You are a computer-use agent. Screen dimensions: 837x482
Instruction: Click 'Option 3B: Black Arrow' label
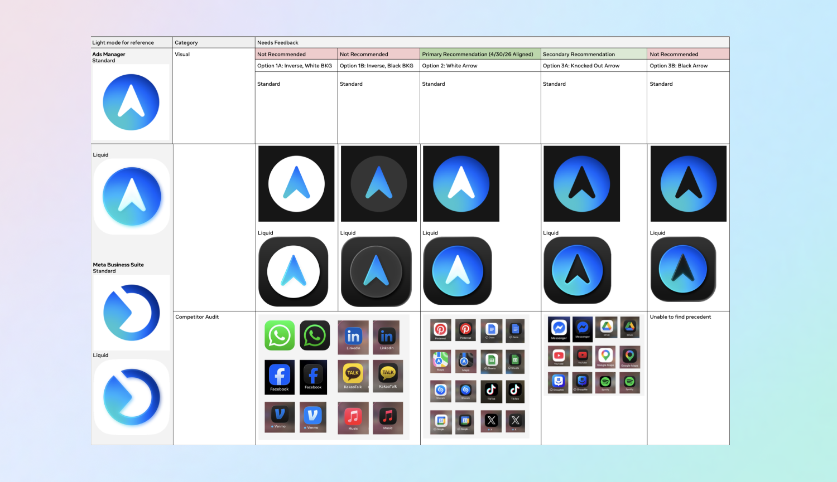pos(679,66)
